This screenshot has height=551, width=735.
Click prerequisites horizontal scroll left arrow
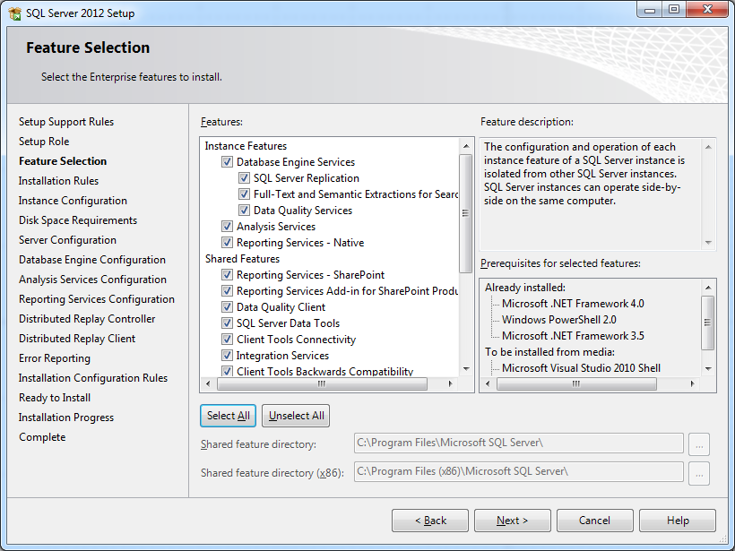pos(488,383)
